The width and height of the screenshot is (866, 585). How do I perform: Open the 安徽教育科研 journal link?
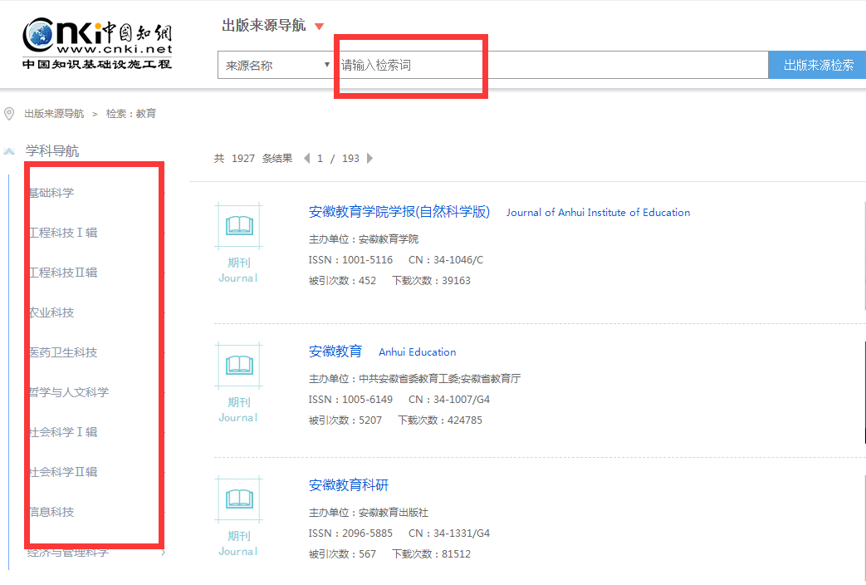pyautogui.click(x=349, y=485)
